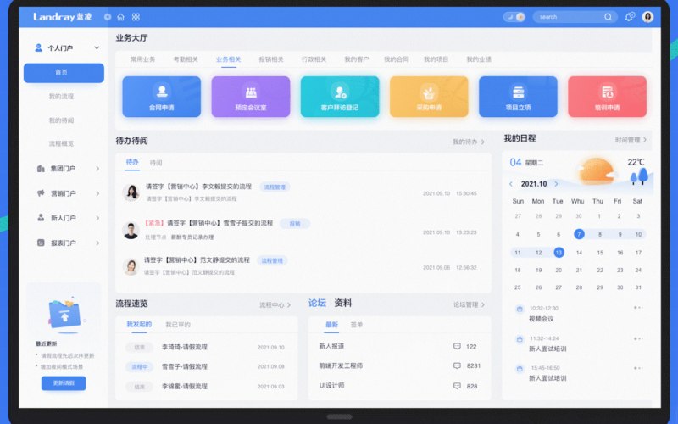Open the 客户拜访登记 card
Viewport: 678px width, 424px height.
click(340, 97)
